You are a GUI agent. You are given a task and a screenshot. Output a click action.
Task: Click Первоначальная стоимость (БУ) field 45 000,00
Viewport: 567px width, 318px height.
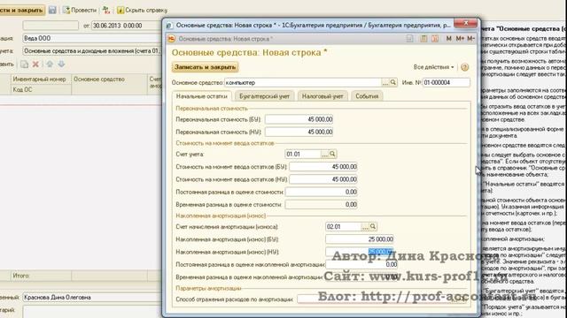click(x=299, y=119)
